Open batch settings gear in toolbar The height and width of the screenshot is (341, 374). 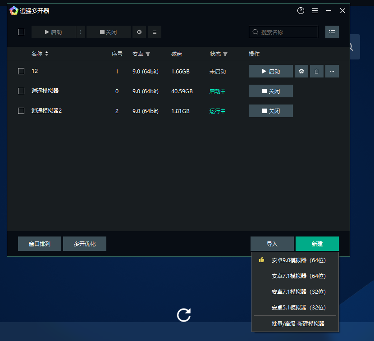pos(139,32)
